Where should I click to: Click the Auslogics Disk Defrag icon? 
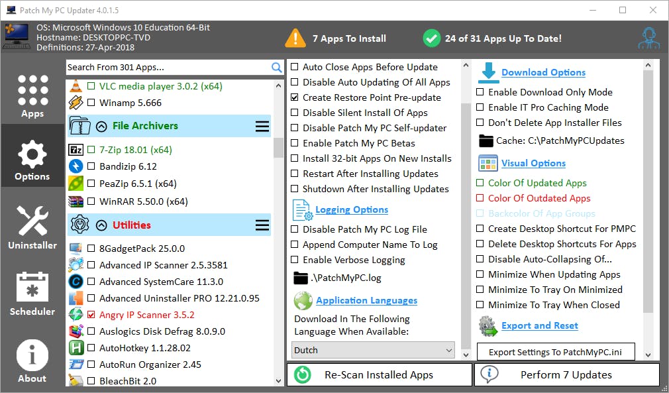[76, 331]
